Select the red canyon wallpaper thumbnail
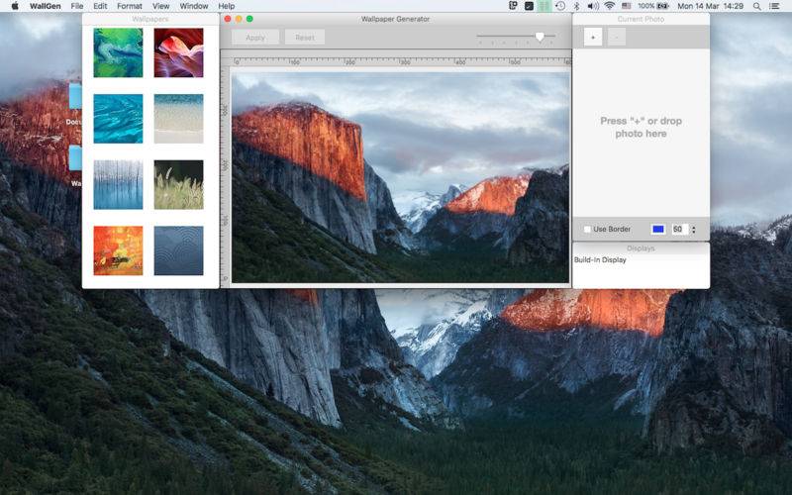The width and height of the screenshot is (792, 495). pos(178,52)
